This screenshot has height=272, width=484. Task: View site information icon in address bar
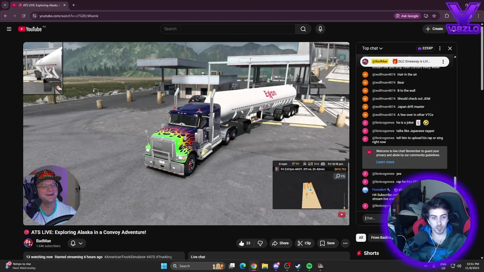(x=34, y=16)
